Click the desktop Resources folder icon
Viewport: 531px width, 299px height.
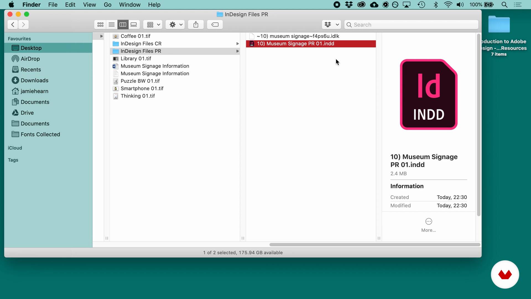pos(499,24)
